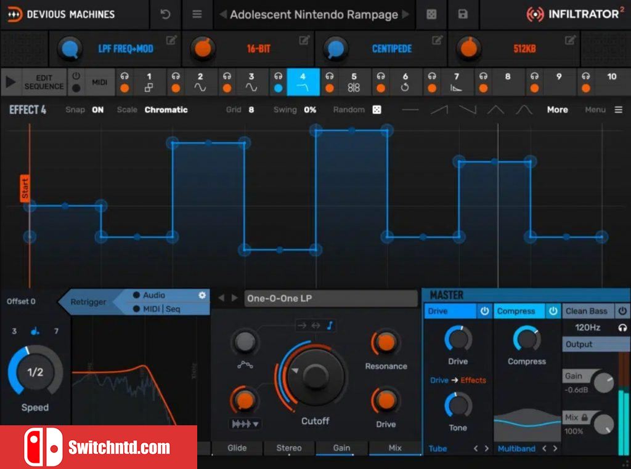This screenshot has height=469, width=631.
Task: Select MIDI | Seq retrigger option
Action: [x=157, y=309]
